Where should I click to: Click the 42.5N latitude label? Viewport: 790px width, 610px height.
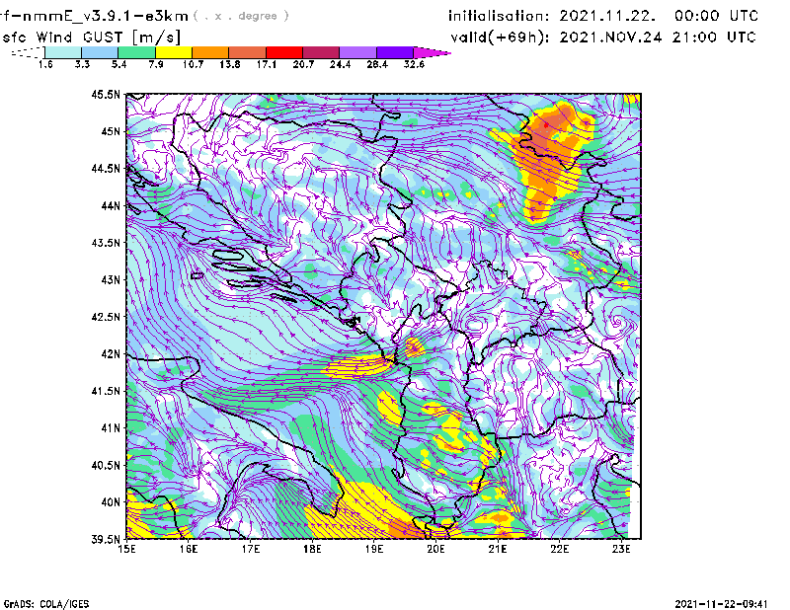tap(106, 317)
